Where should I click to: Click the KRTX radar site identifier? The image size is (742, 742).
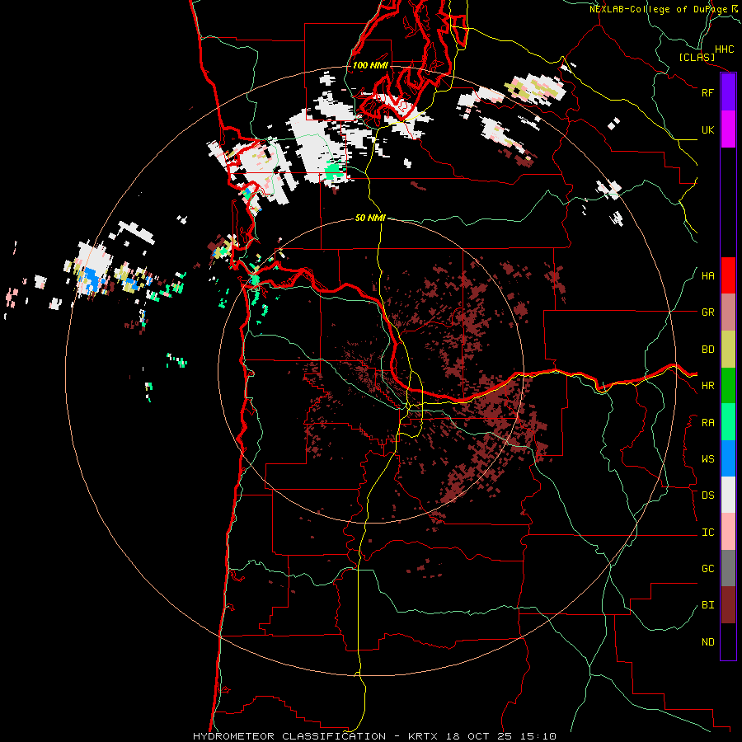point(423,736)
